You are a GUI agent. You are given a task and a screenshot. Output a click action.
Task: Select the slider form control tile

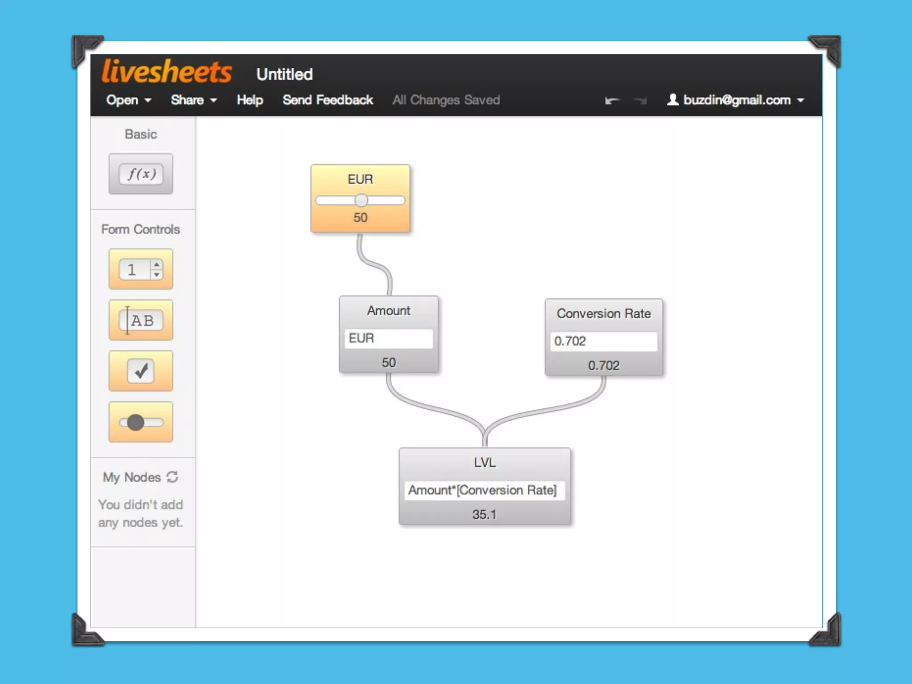(141, 422)
